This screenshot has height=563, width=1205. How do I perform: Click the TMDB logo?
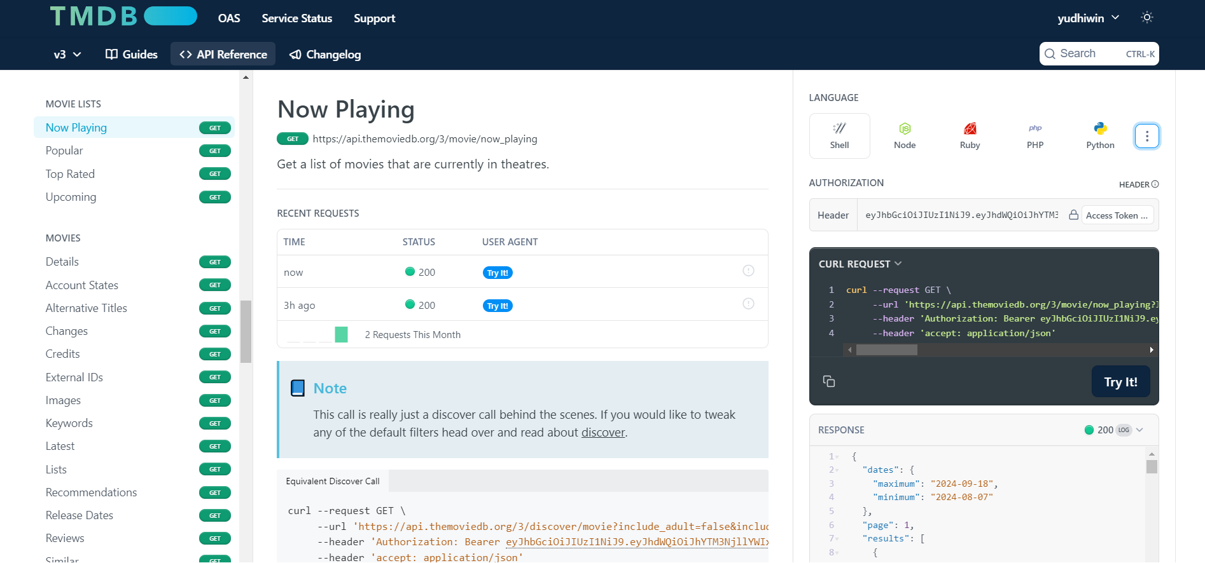[123, 17]
